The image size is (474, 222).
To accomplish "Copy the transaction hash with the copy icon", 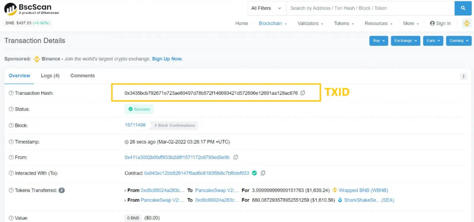I will 303,93.
